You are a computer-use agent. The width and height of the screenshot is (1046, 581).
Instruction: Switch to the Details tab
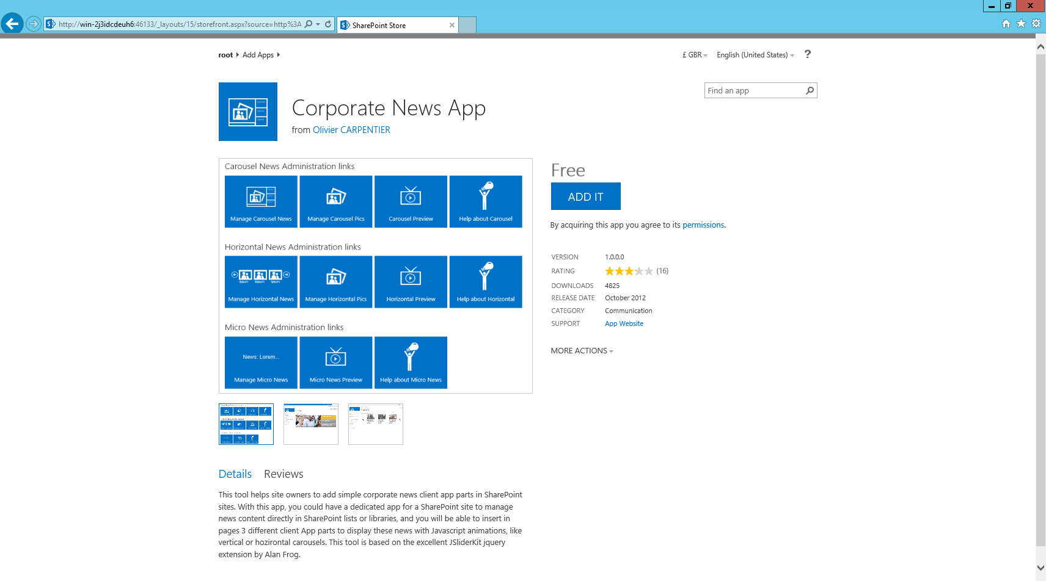pos(235,474)
